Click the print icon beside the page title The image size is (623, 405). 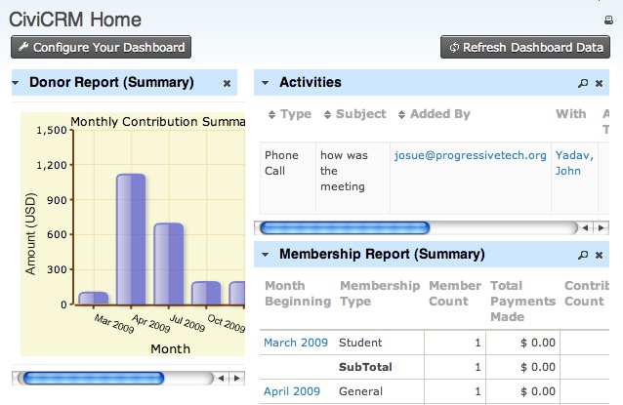(x=609, y=20)
